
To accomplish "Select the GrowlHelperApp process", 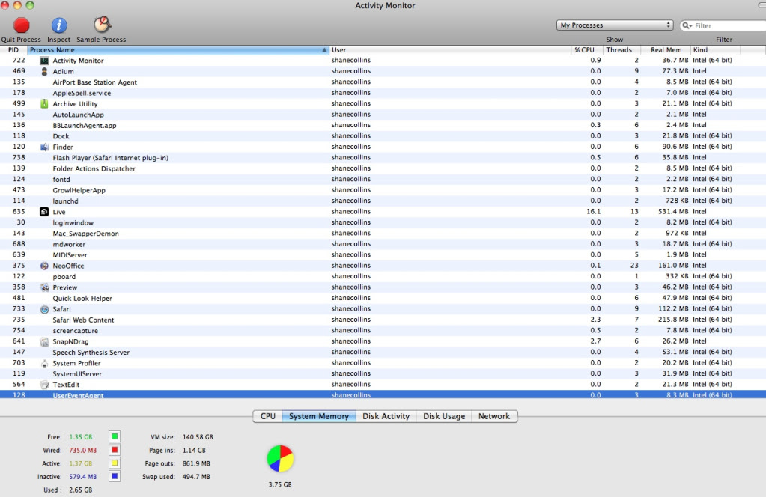I will (x=383, y=190).
